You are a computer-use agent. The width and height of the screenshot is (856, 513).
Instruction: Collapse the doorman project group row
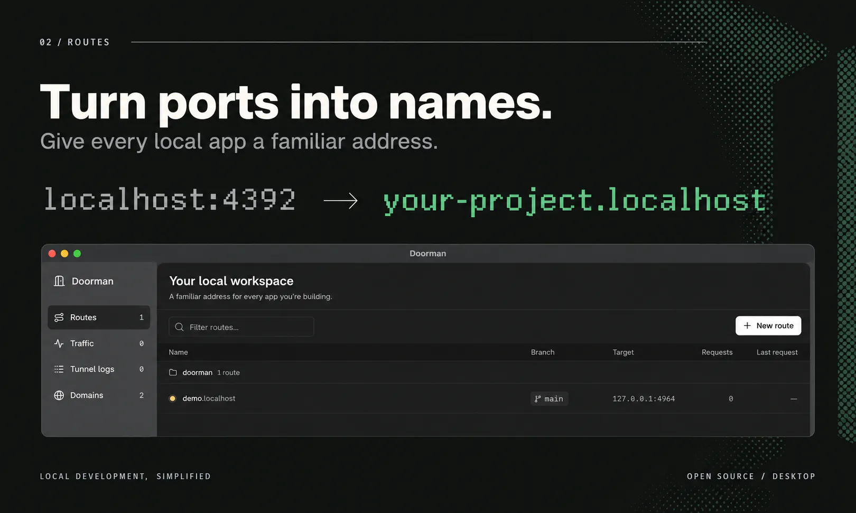coord(483,372)
